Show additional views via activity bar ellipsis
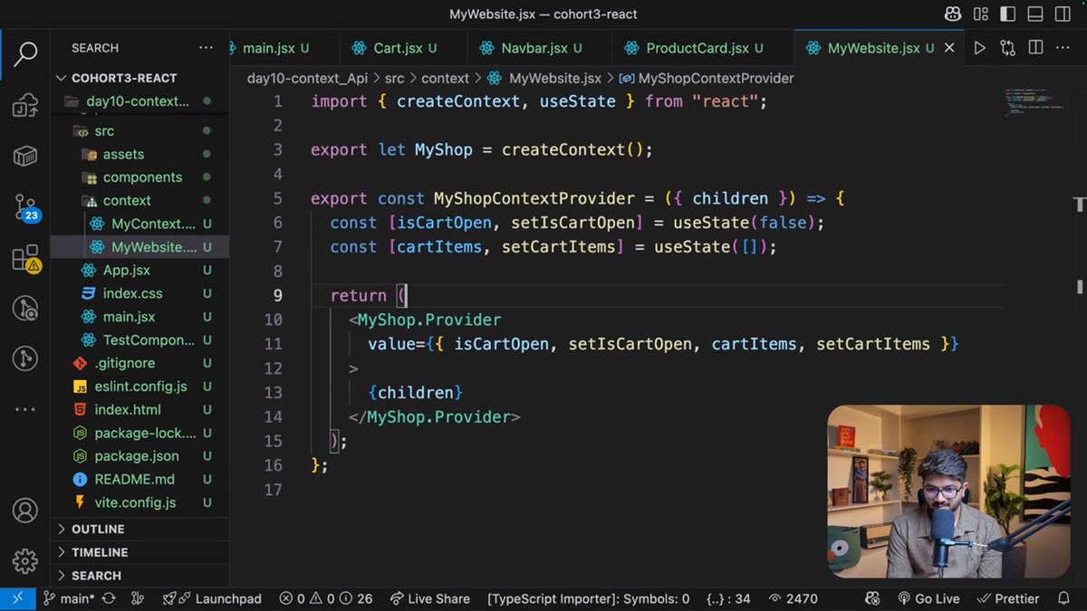Viewport: 1087px width, 611px height. [x=25, y=410]
